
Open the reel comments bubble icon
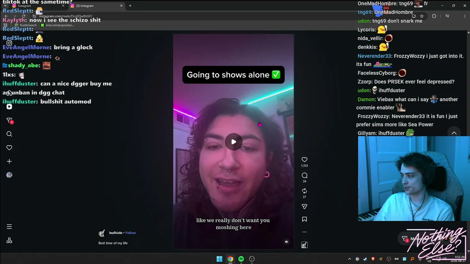click(x=304, y=175)
